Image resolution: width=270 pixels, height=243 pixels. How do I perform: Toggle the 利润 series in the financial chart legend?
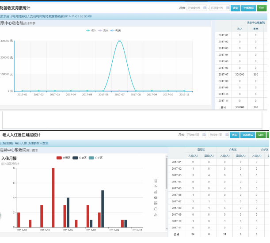[115, 30]
